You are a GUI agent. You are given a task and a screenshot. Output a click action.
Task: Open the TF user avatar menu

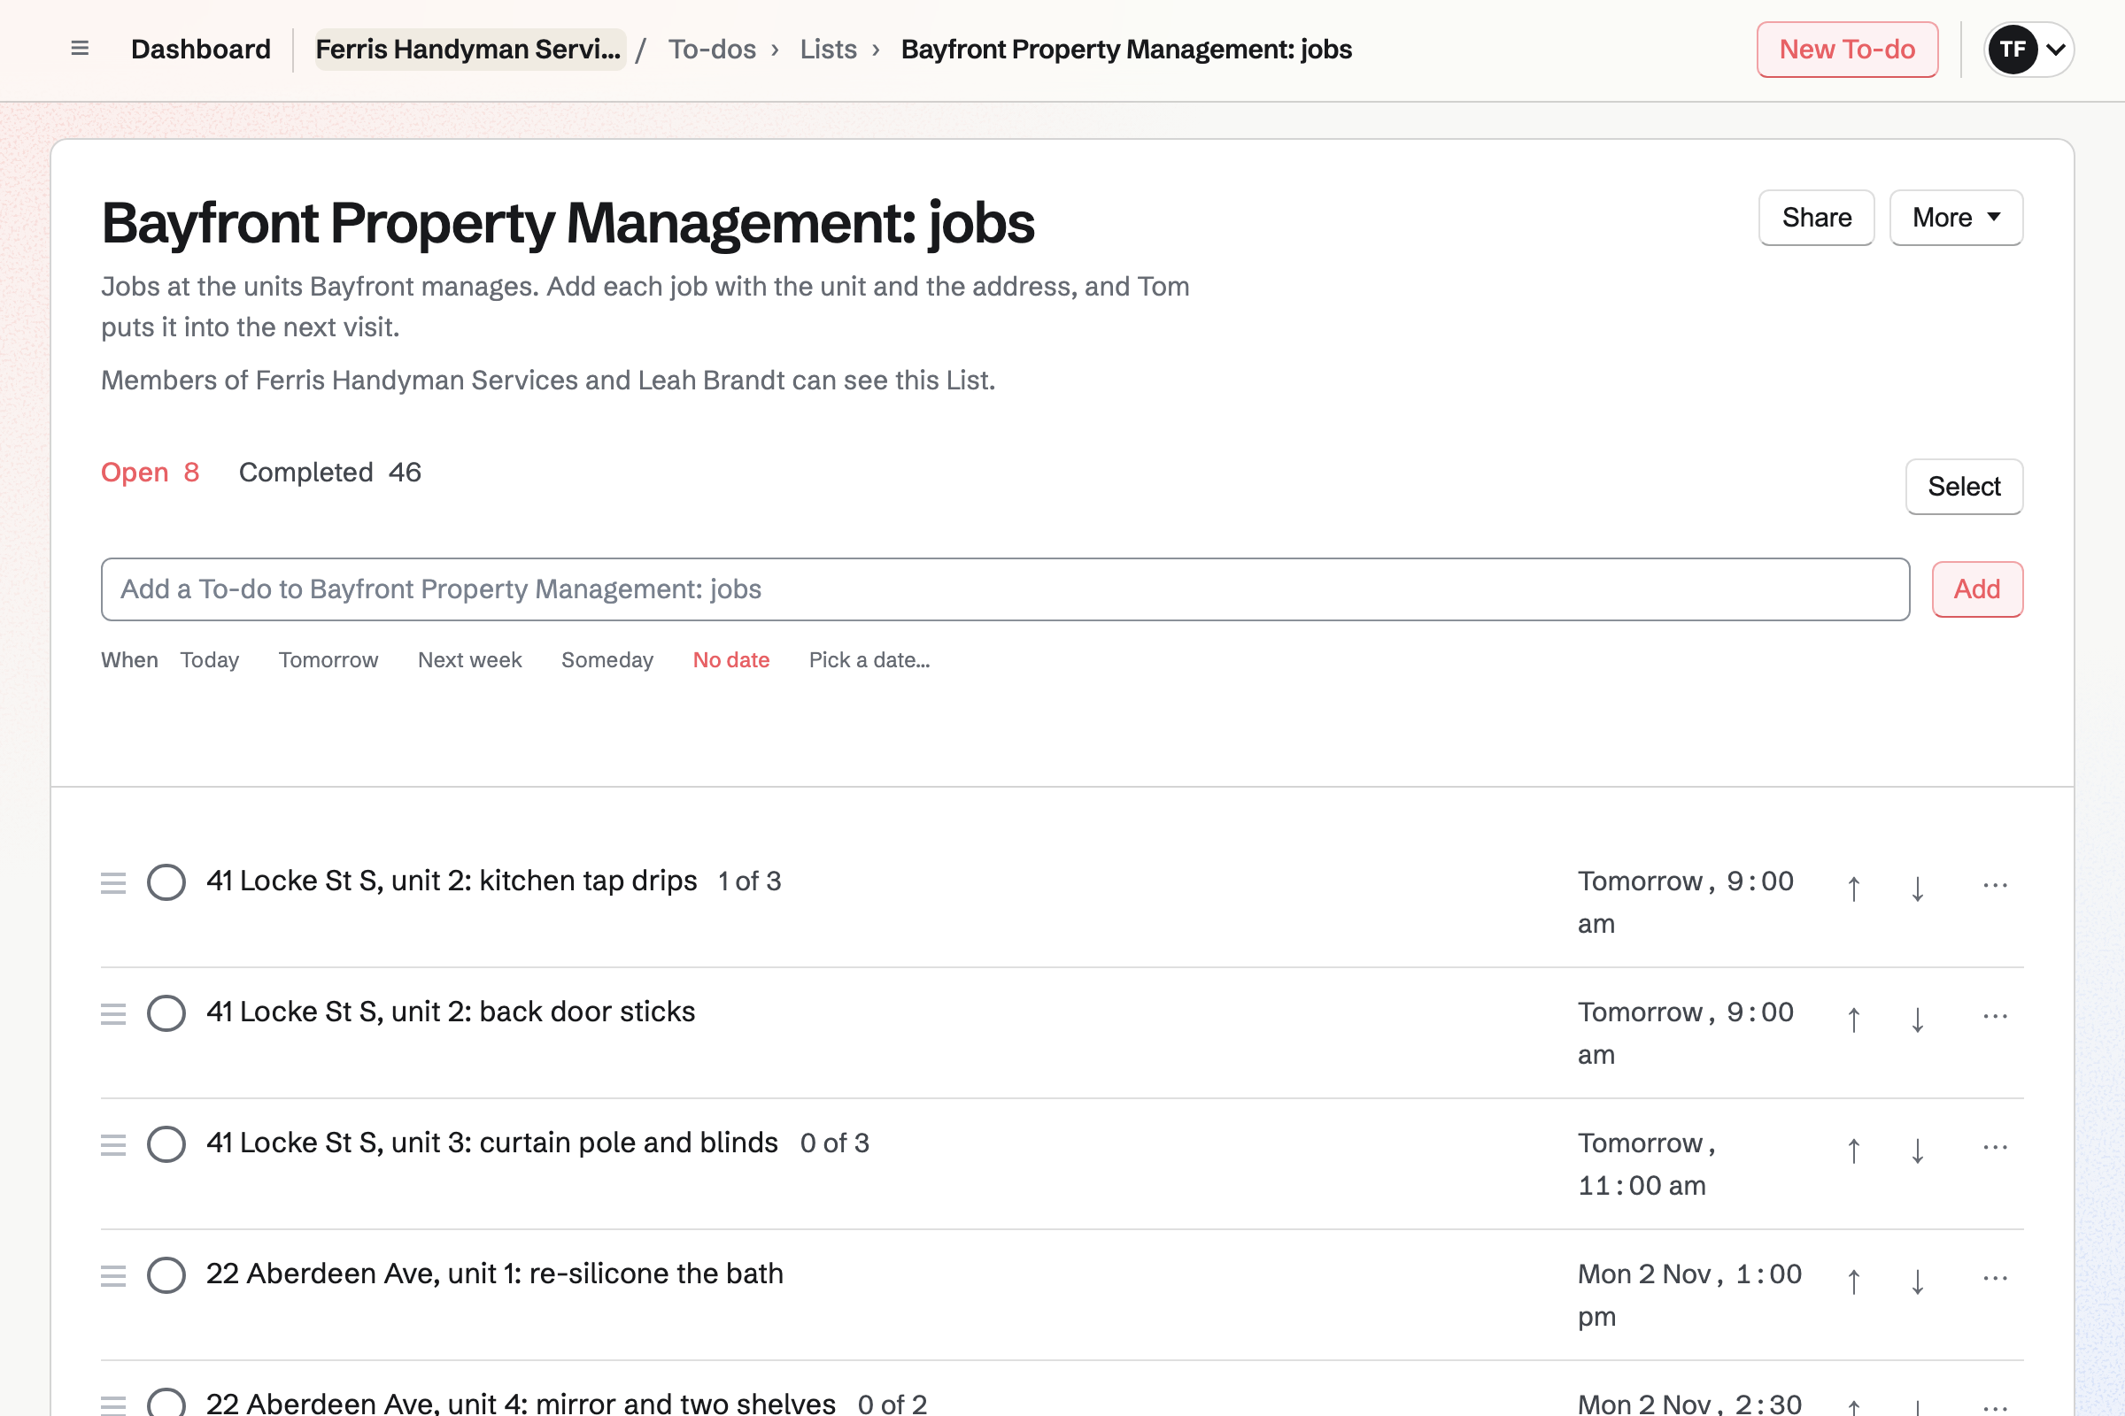pos(2028,49)
